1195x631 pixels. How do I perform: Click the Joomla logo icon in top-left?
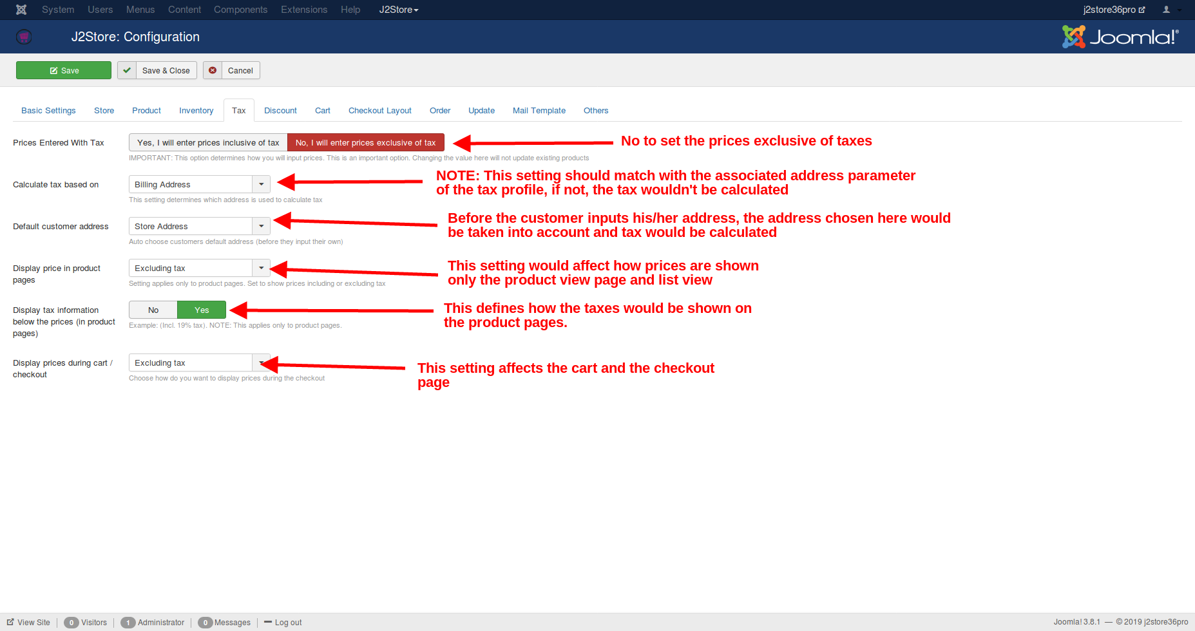click(x=21, y=10)
